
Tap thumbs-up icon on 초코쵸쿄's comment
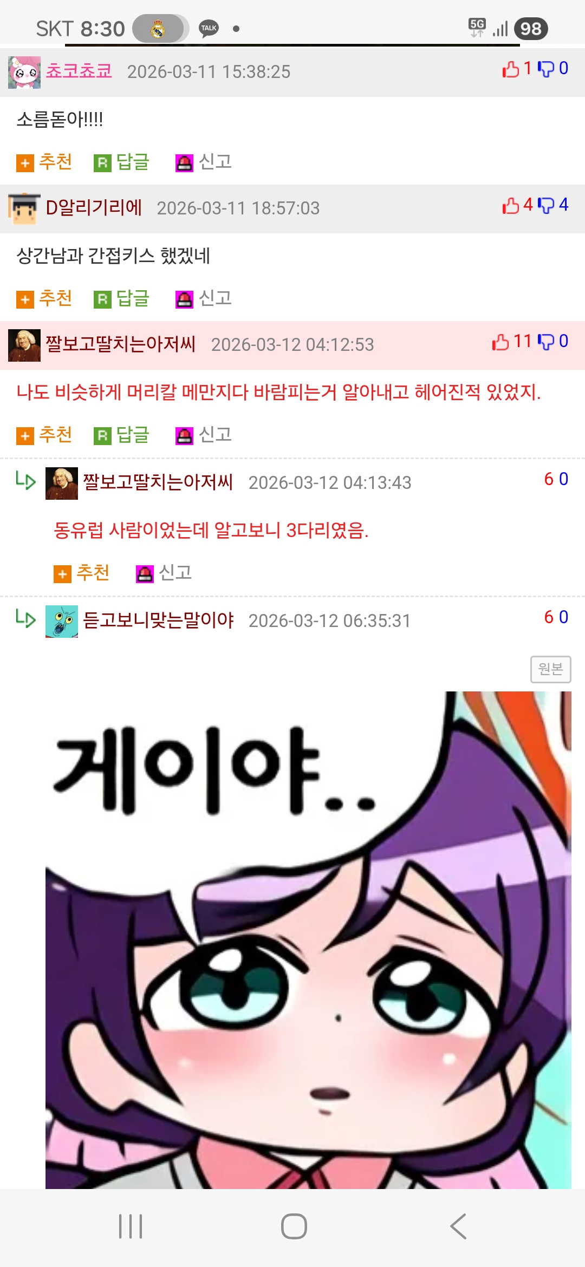[510, 69]
